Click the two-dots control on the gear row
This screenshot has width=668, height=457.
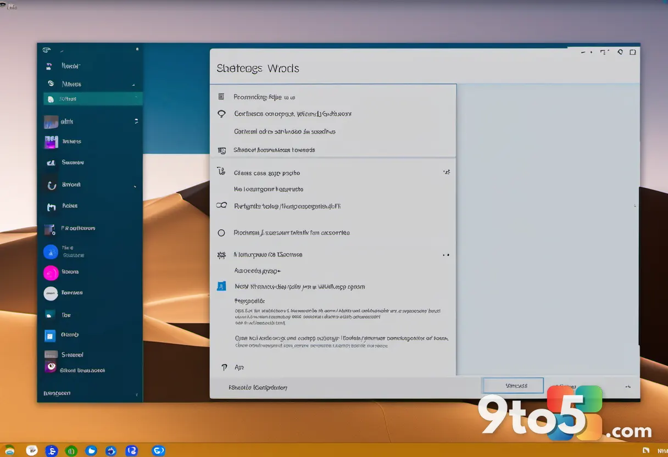[x=446, y=255]
